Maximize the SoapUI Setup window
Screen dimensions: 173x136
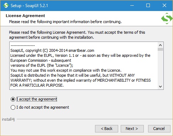point(148,5)
